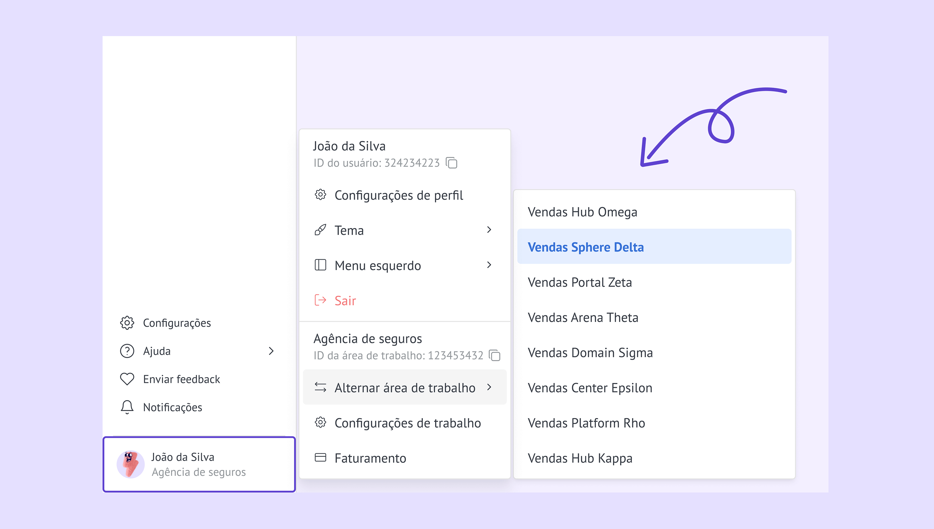The image size is (934, 529).
Task: Choose Vendas Hub Kappa workspace
Action: tap(580, 458)
